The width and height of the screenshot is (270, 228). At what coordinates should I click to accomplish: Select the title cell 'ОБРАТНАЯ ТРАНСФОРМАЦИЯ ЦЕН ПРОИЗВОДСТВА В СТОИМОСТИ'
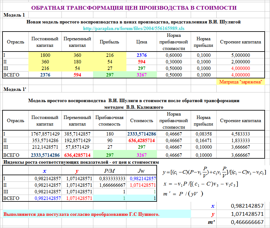click(134, 8)
